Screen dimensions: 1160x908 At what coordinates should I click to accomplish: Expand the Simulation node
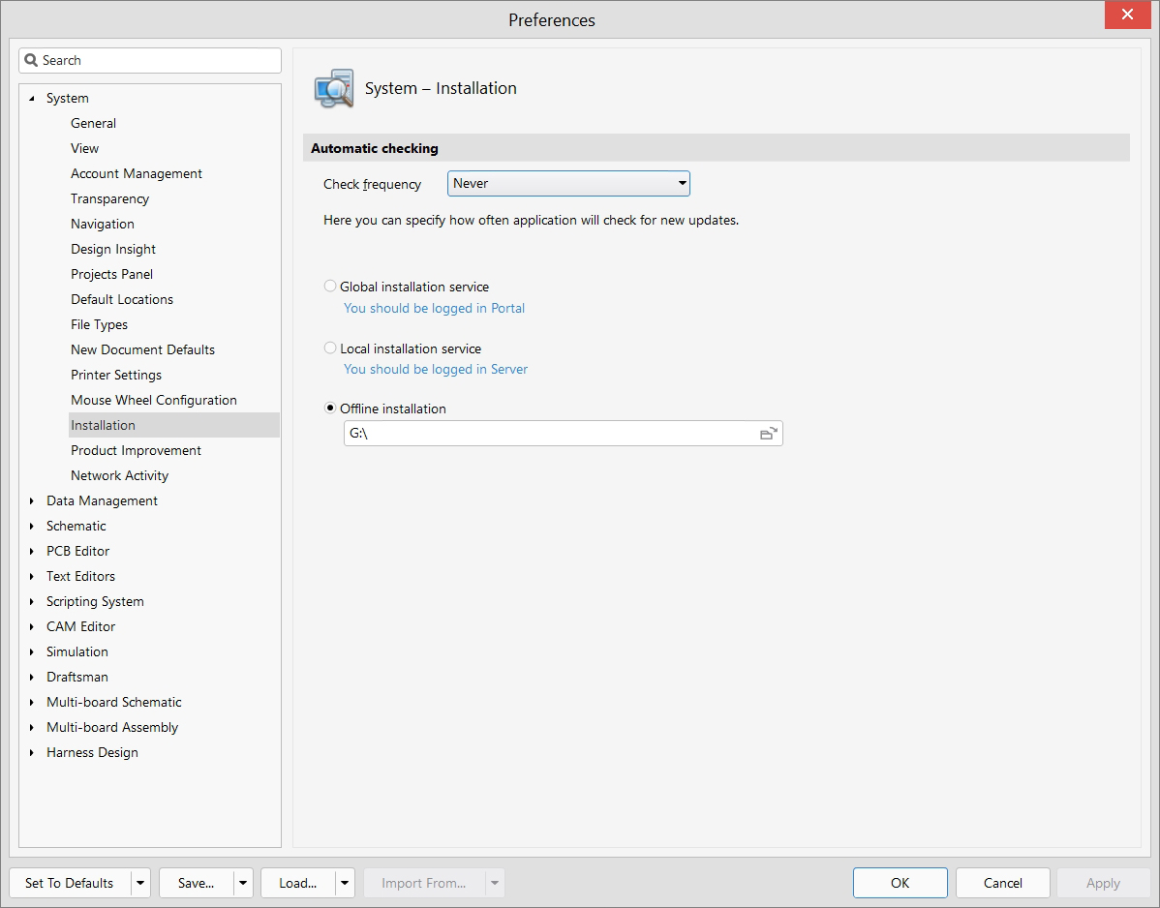31,651
